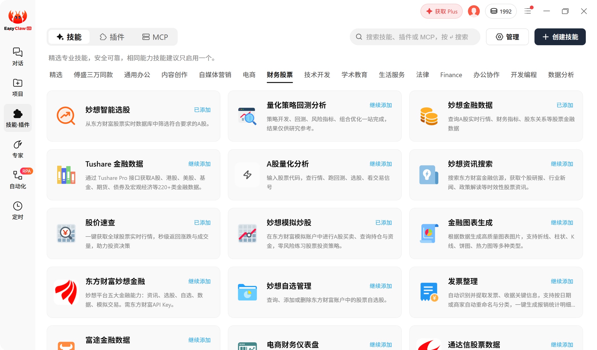Open the 富途金融数据 skill title
The height and width of the screenshot is (350, 597).
coord(108,340)
